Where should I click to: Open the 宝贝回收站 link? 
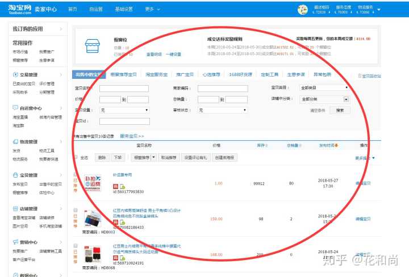pos(370,76)
